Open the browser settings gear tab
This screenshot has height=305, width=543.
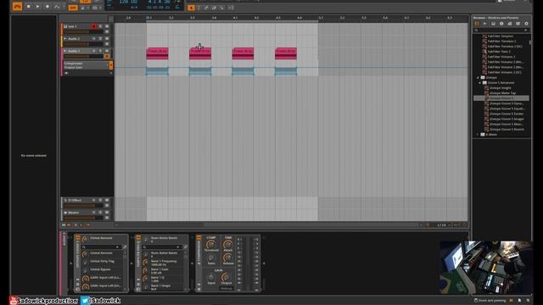(526, 24)
